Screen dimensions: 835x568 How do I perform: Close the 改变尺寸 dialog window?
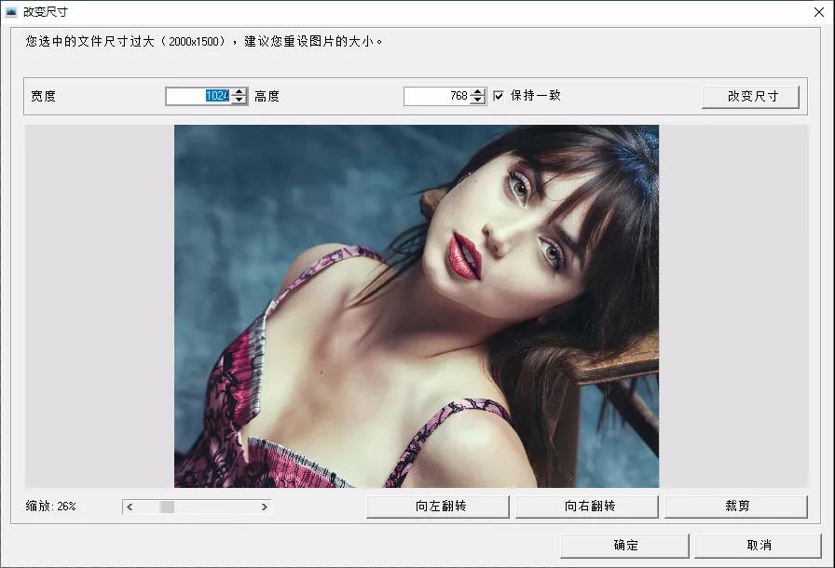click(x=819, y=12)
